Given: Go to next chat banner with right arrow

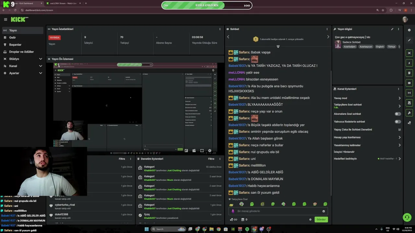Looking at the screenshot, I should point(328,37).
